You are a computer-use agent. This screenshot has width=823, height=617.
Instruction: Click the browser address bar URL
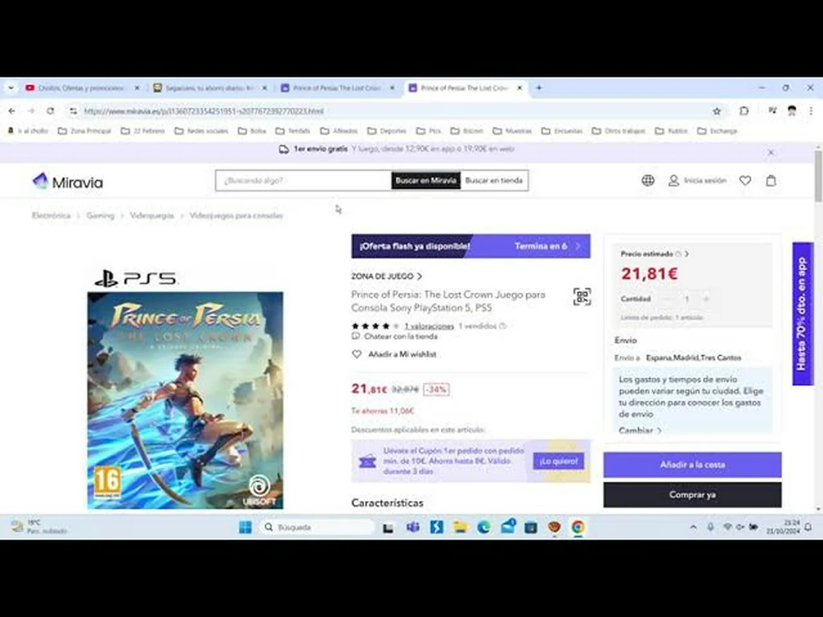(204, 111)
